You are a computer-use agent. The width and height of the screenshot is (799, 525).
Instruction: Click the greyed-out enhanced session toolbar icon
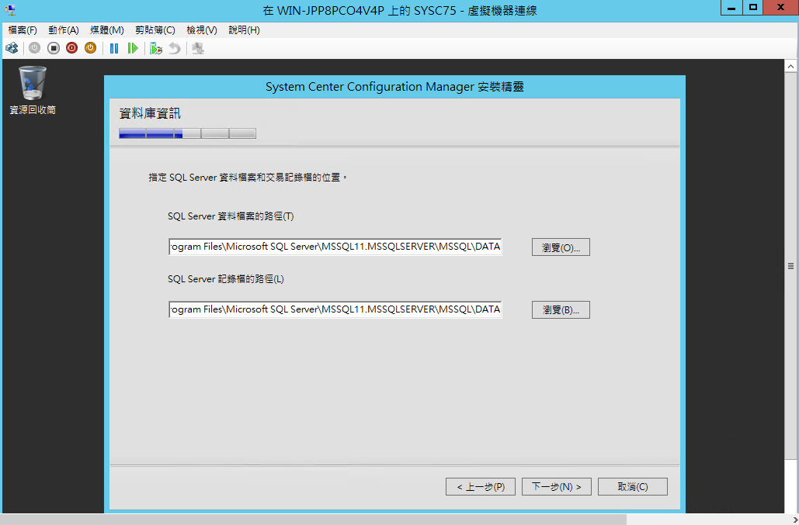(x=198, y=48)
